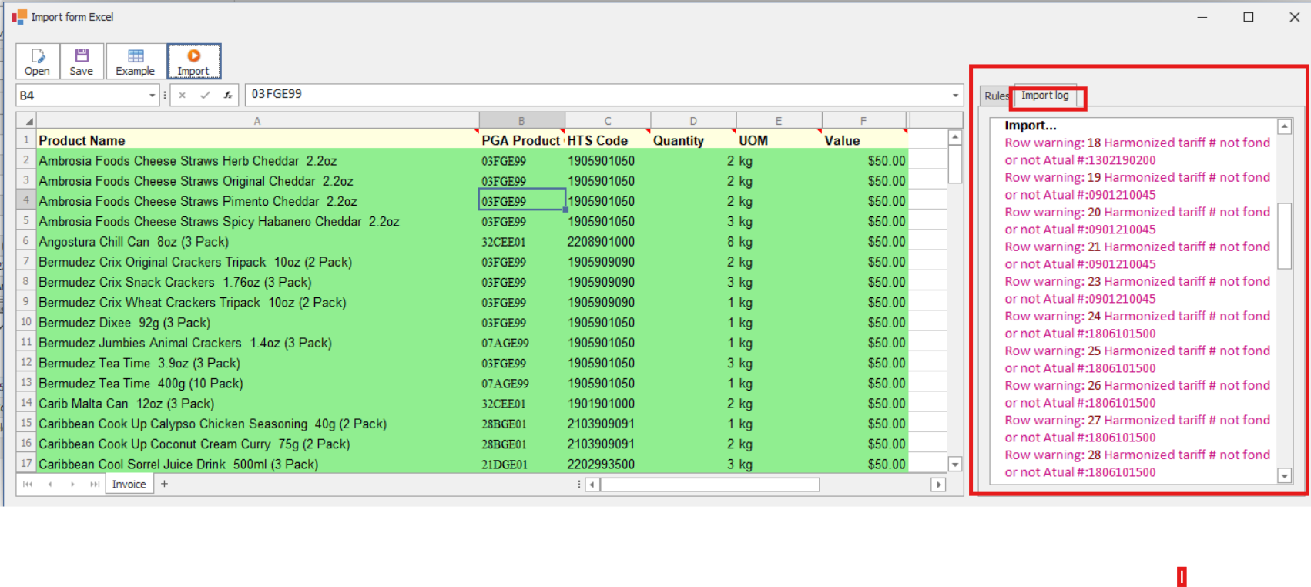Click the HTS Code header cell
1311x587 pixels.
(x=608, y=140)
